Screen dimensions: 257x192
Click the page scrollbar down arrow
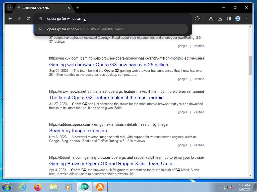[x=250, y=175]
